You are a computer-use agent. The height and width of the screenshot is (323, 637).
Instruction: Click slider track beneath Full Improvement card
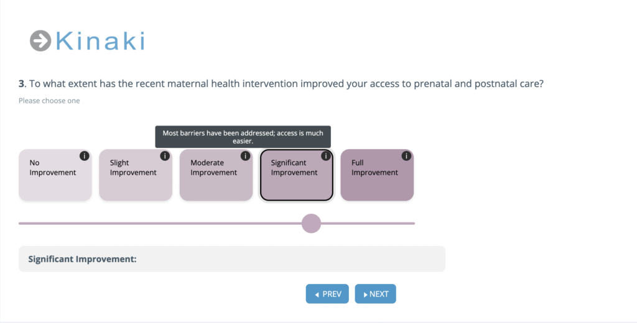coord(376,223)
